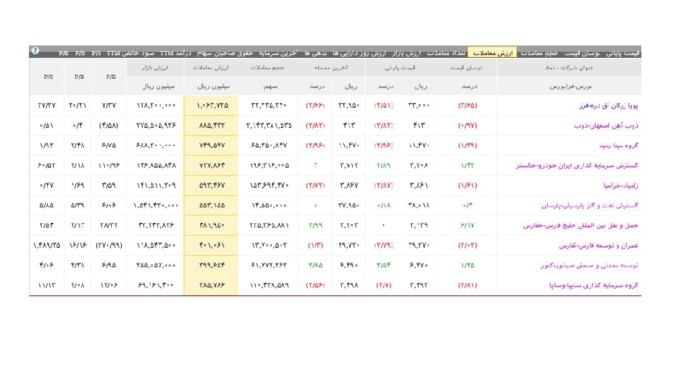
Task: Open گروه سرمایه گذاری سایپا-وساپا link
Action: [x=594, y=285]
